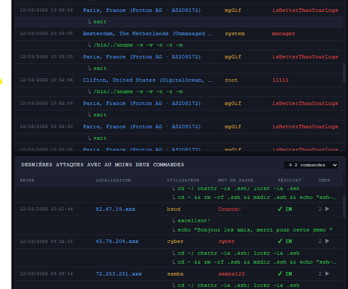Open the Amsterdam, The Netherlands location link
The width and height of the screenshot is (348, 289).
click(x=147, y=33)
